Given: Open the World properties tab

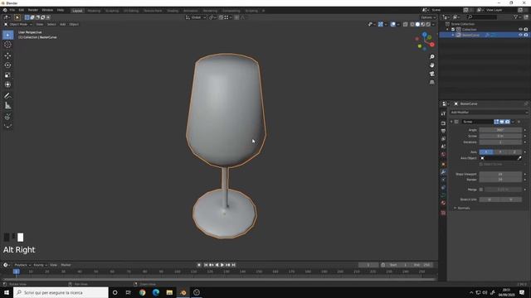Looking at the screenshot, I should pos(443,155).
